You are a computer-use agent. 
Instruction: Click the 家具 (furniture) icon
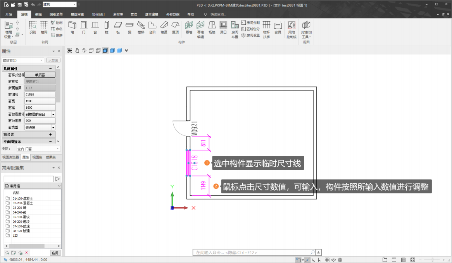point(278,27)
